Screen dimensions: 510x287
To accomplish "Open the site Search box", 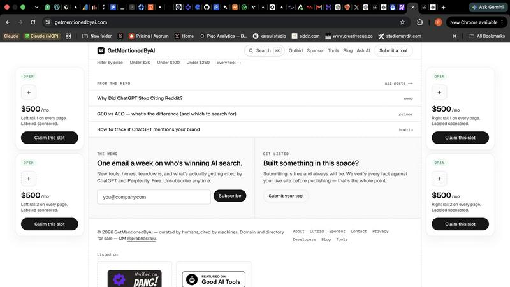I will pyautogui.click(x=264, y=50).
